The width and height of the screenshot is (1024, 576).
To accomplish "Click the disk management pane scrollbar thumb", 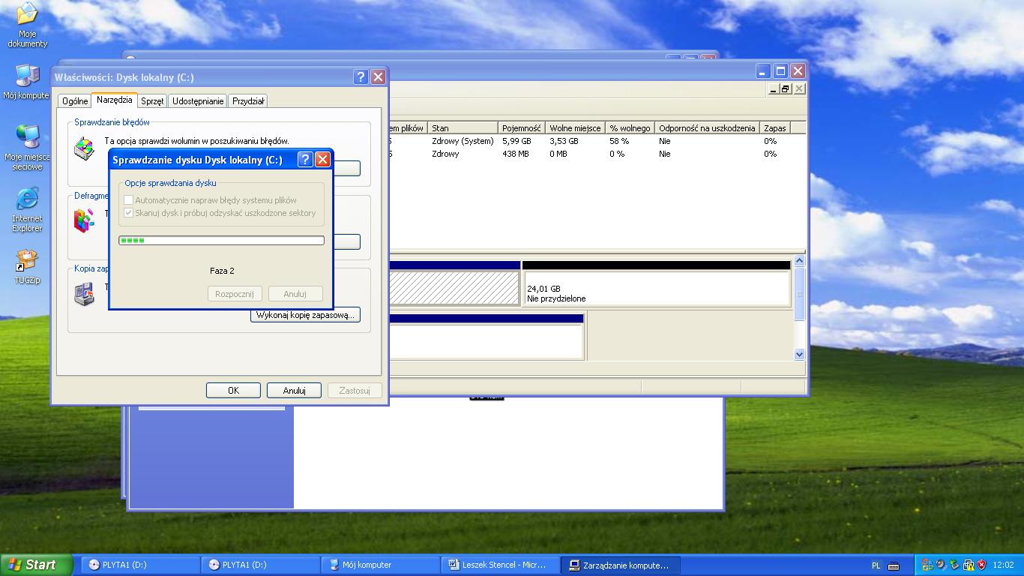I will coord(799,293).
